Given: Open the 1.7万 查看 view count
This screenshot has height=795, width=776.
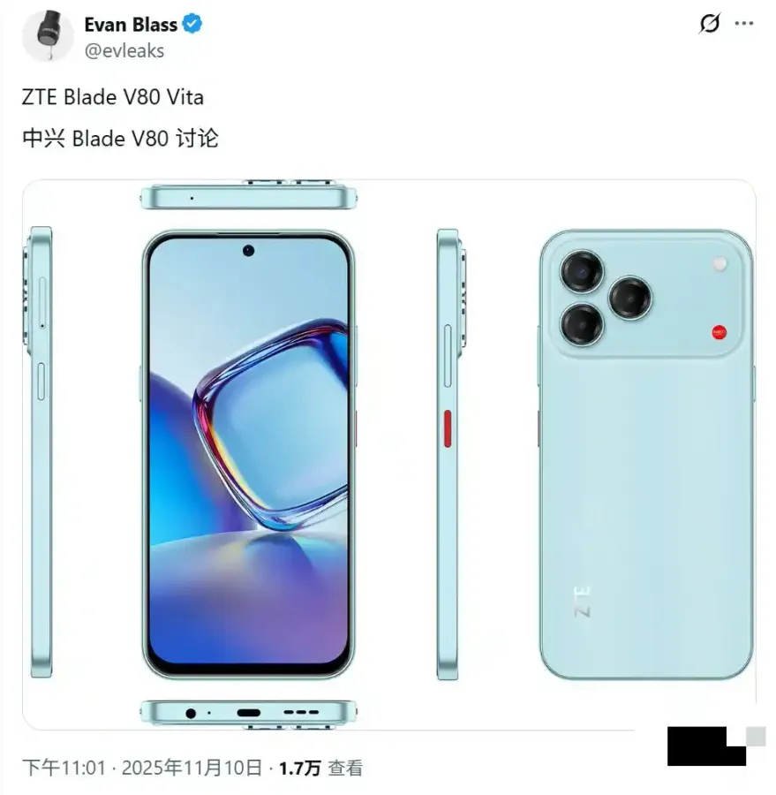Looking at the screenshot, I should click(x=320, y=768).
